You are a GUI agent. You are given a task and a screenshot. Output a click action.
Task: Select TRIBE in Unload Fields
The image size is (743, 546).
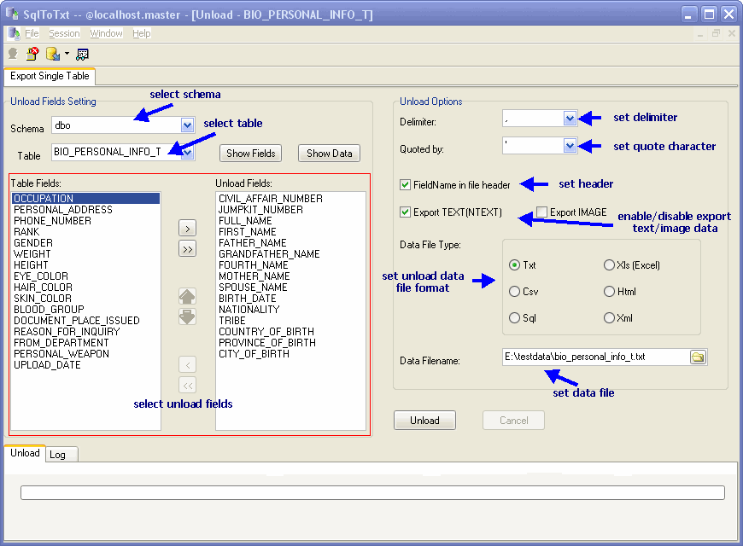[x=290, y=321]
